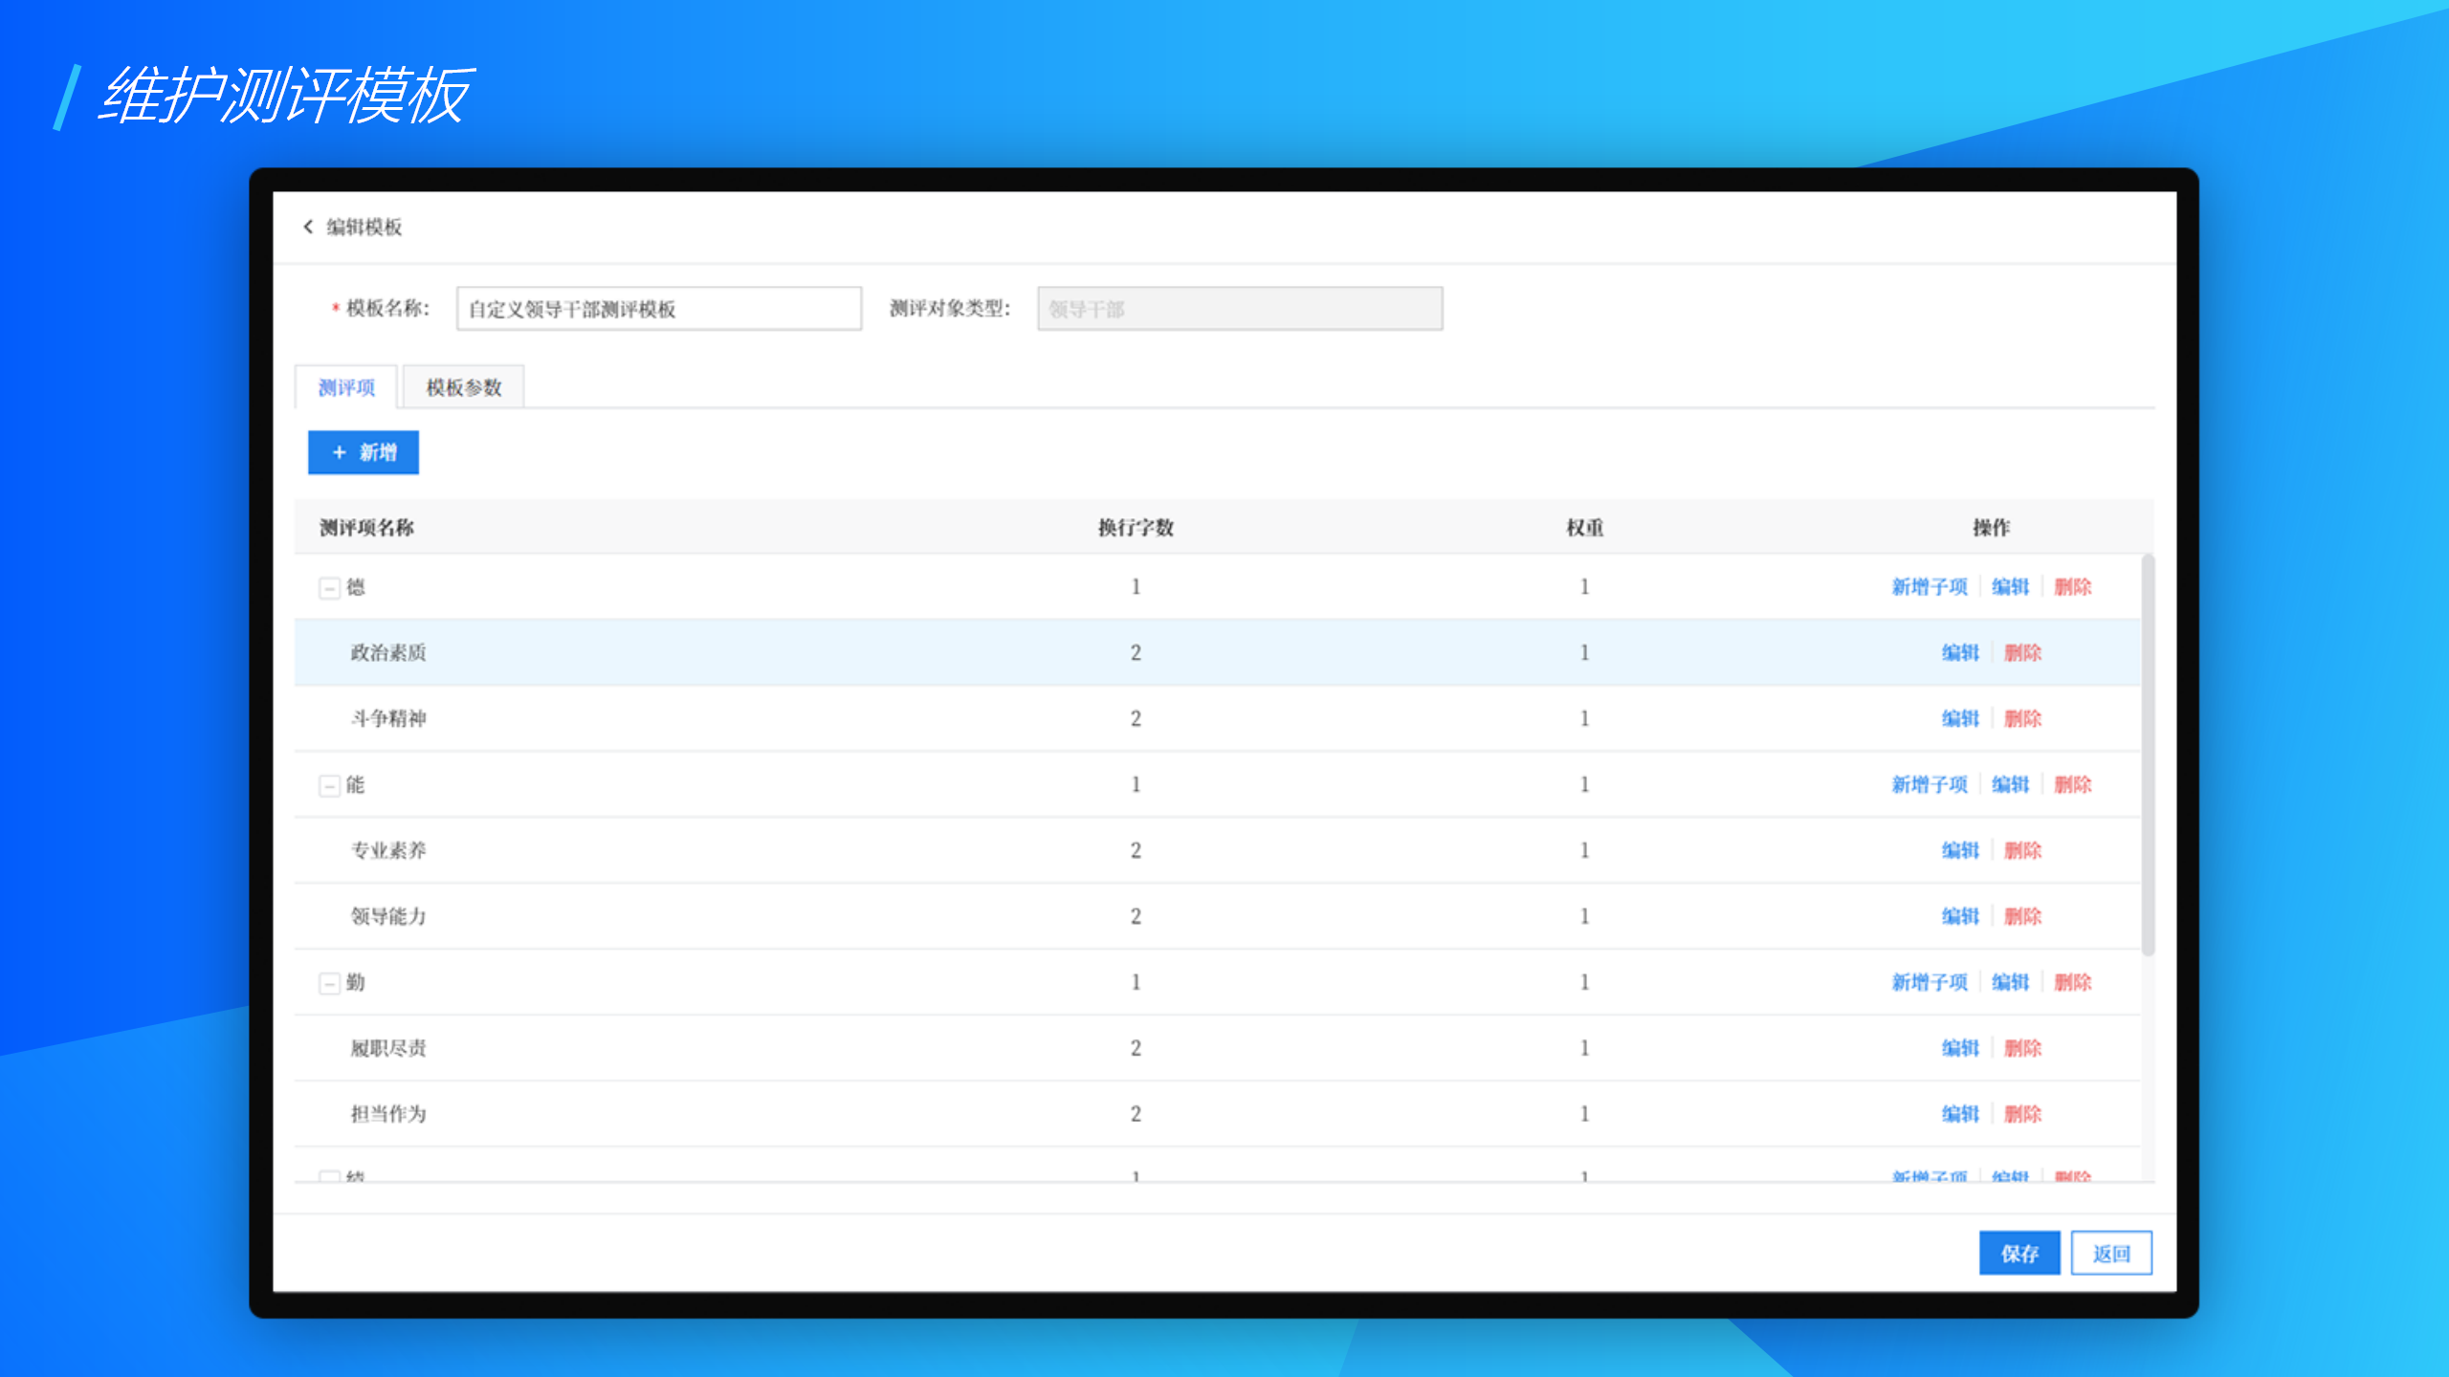Delete the 担当作为 row

coord(2022,1115)
